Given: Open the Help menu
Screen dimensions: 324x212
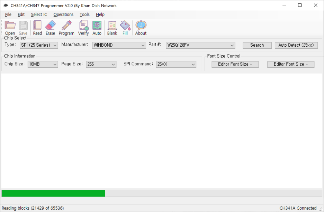Looking at the screenshot, I should [100, 15].
